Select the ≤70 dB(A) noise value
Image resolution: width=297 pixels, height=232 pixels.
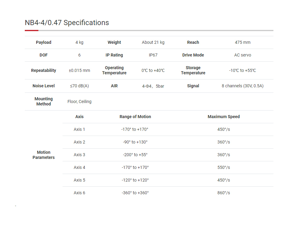click(x=79, y=86)
